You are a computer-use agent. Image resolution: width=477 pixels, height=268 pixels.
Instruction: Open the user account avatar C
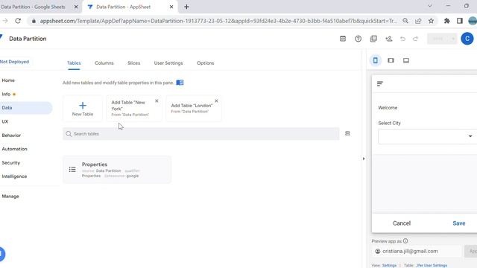[x=467, y=39]
